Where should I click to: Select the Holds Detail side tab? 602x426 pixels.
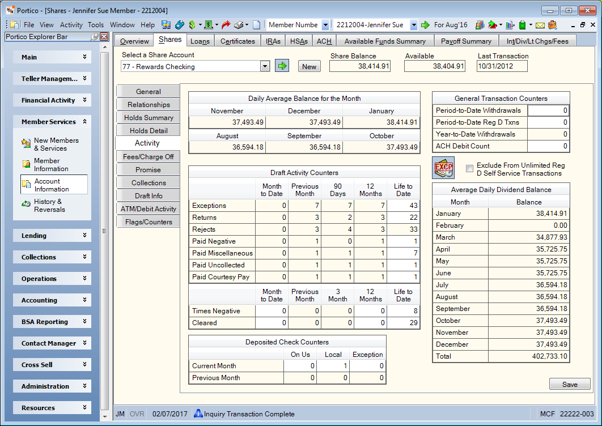(x=149, y=130)
